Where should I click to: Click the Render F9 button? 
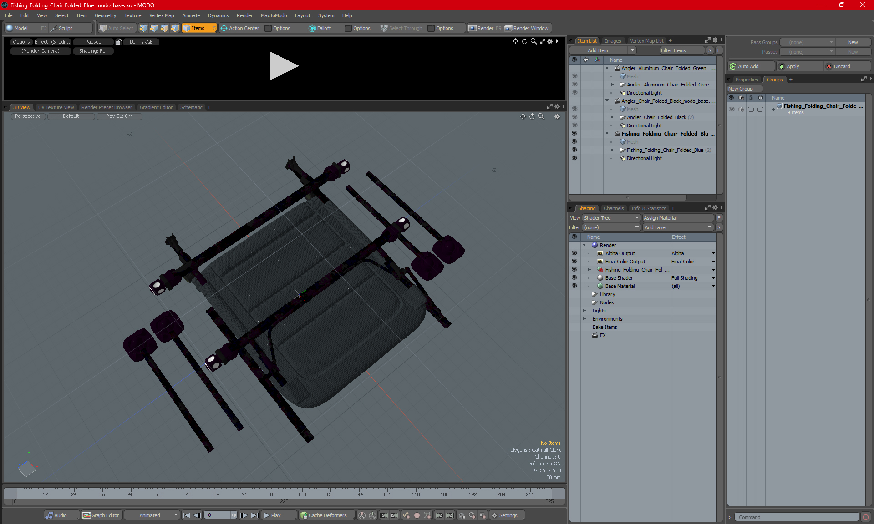coord(485,28)
